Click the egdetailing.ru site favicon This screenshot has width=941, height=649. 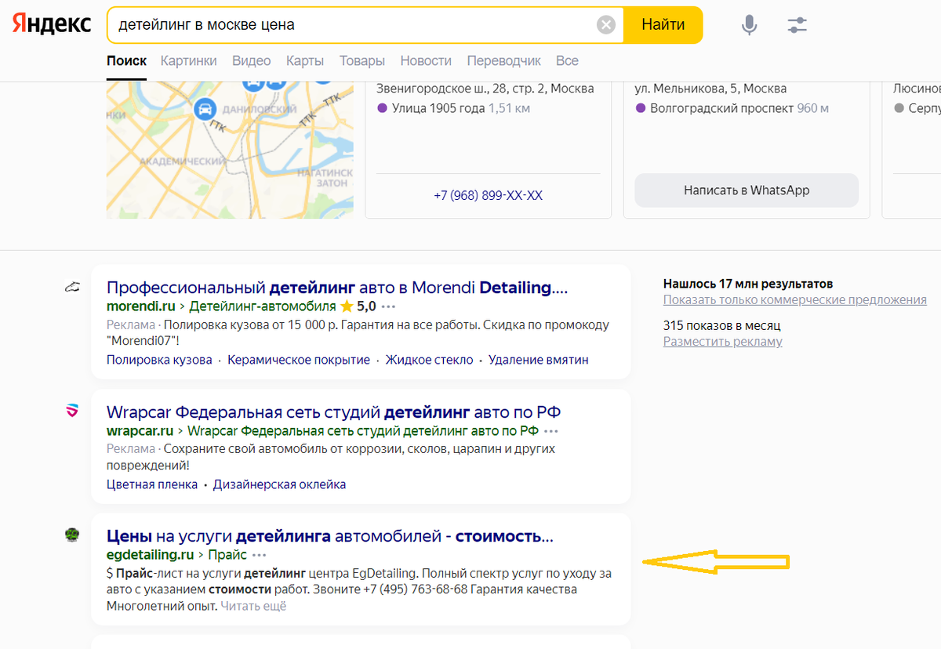tap(72, 535)
